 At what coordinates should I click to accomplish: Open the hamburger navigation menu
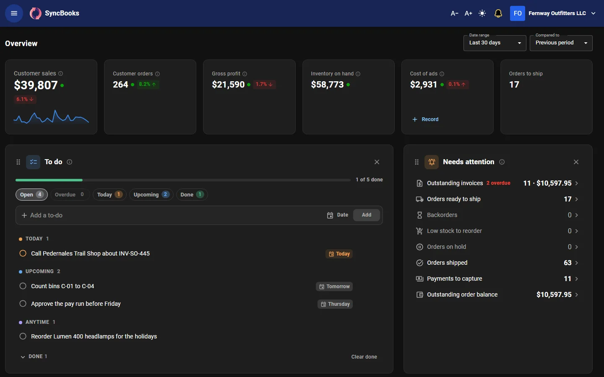[14, 13]
